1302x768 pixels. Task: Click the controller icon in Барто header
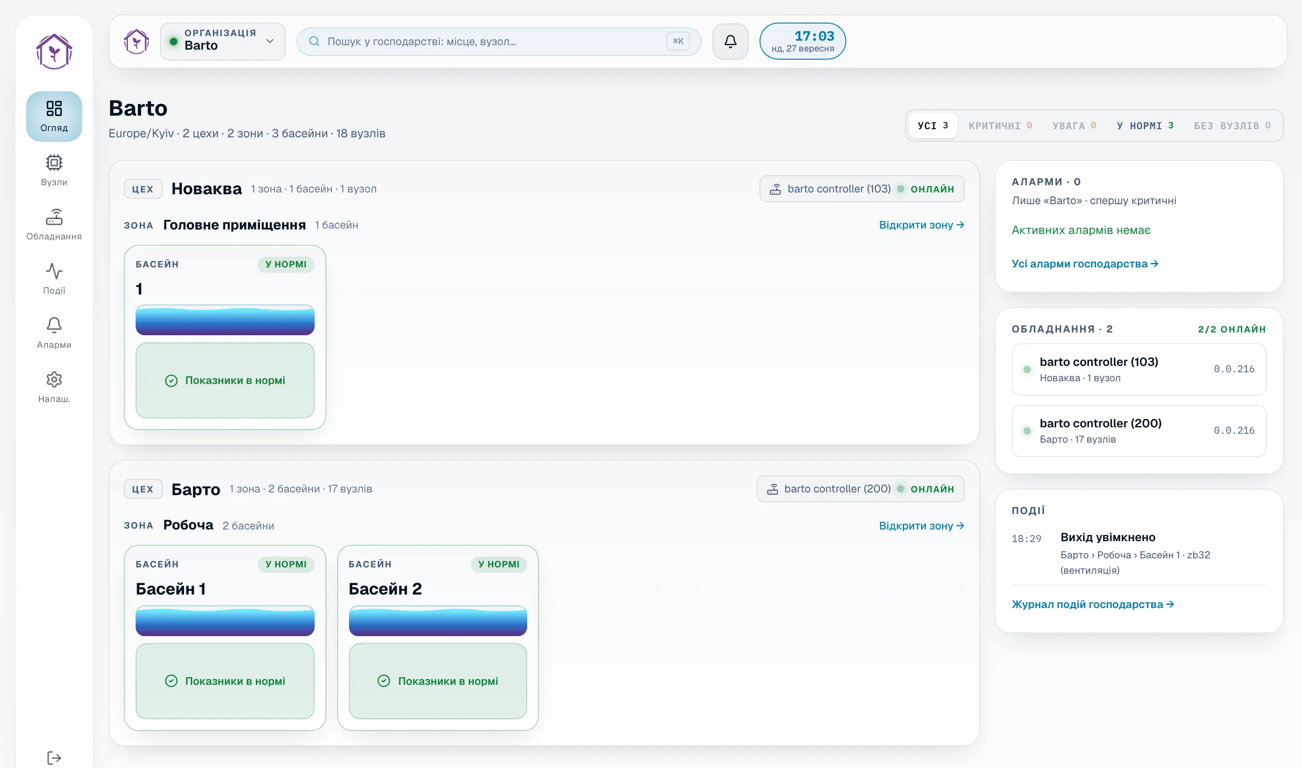tap(772, 489)
